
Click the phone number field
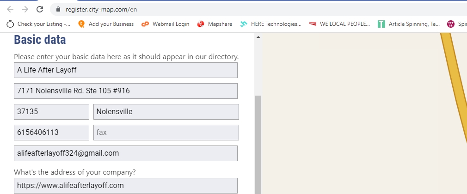click(x=51, y=133)
